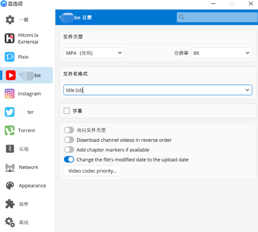258x232 pixels.
Task: Switch to the 插件 settings tab
Action: coord(26,204)
